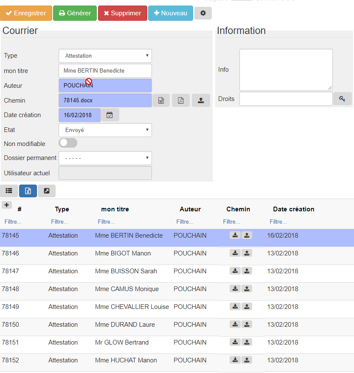
Task: Open the Type dropdown showing Attestation
Action: coord(105,56)
